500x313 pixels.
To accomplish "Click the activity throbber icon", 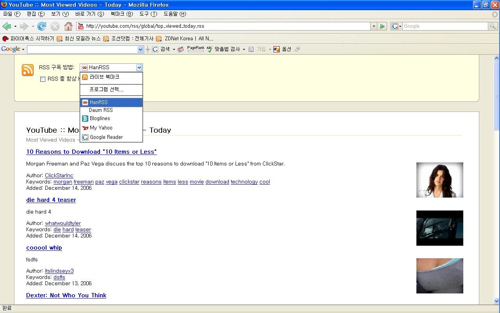I will click(x=495, y=14).
